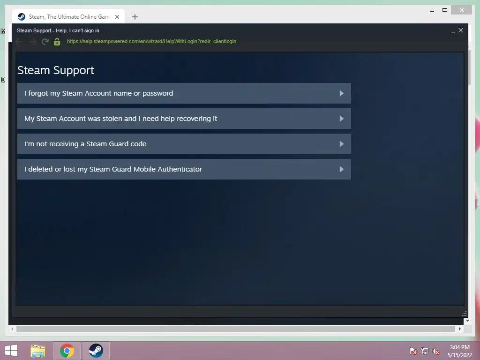Click the network tray icon

tap(425, 351)
